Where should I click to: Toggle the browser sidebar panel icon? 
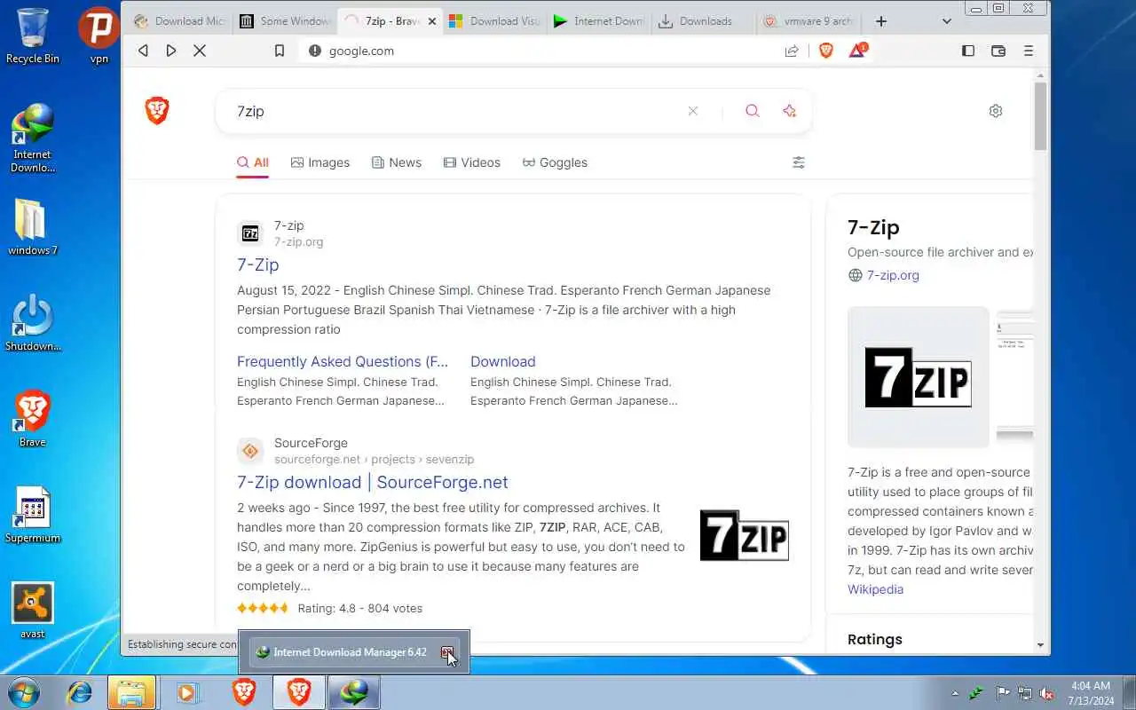tap(968, 51)
